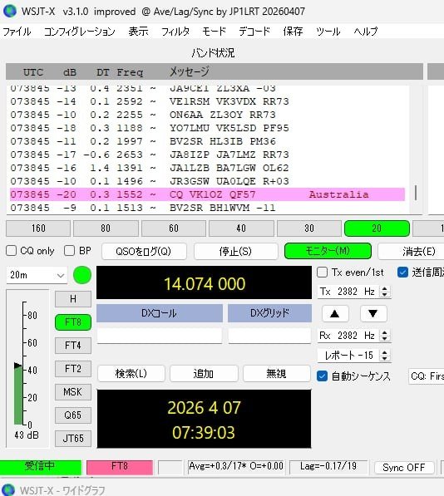Image resolution: width=444 pixels, height=496 pixels.
Task: Open the コンフィグレーション menu
Action: coord(80,32)
